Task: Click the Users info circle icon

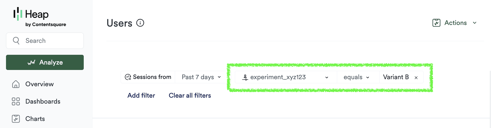Action: 140,23
